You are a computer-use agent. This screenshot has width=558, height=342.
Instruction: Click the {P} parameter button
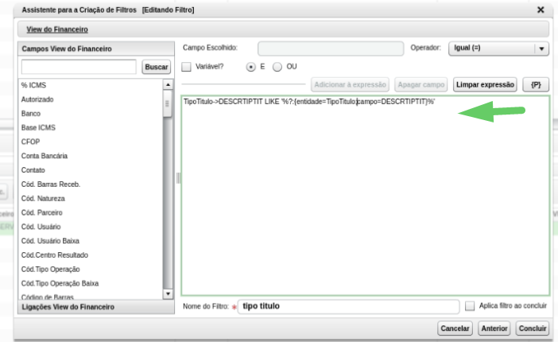point(536,85)
